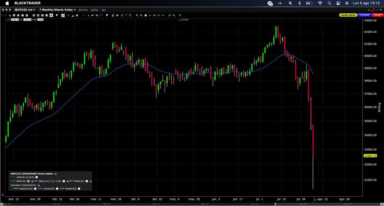The width and height of the screenshot is (384, 206).
Task: Click the Lun 5 ago 13:13 clock
Action: 366,3
